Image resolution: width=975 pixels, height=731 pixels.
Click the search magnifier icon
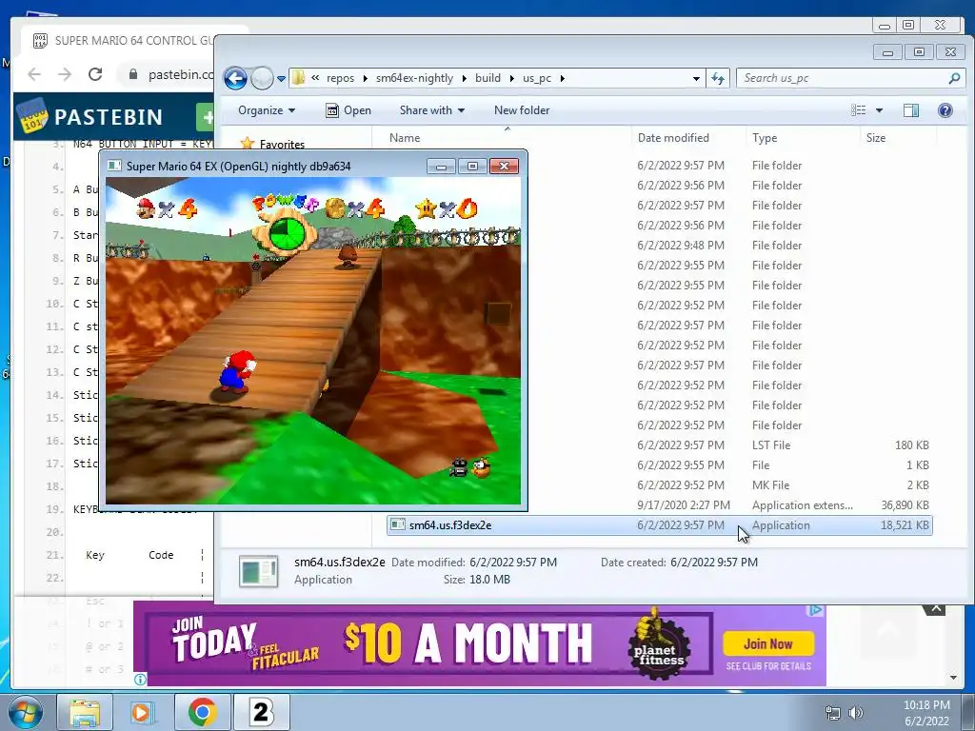tap(954, 78)
